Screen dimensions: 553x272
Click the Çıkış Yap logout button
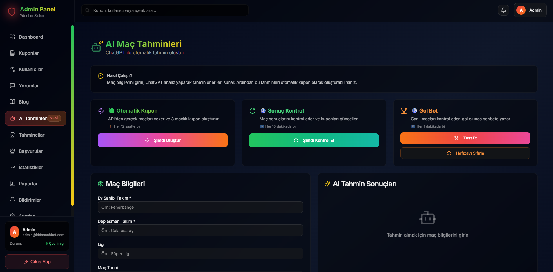click(37, 262)
